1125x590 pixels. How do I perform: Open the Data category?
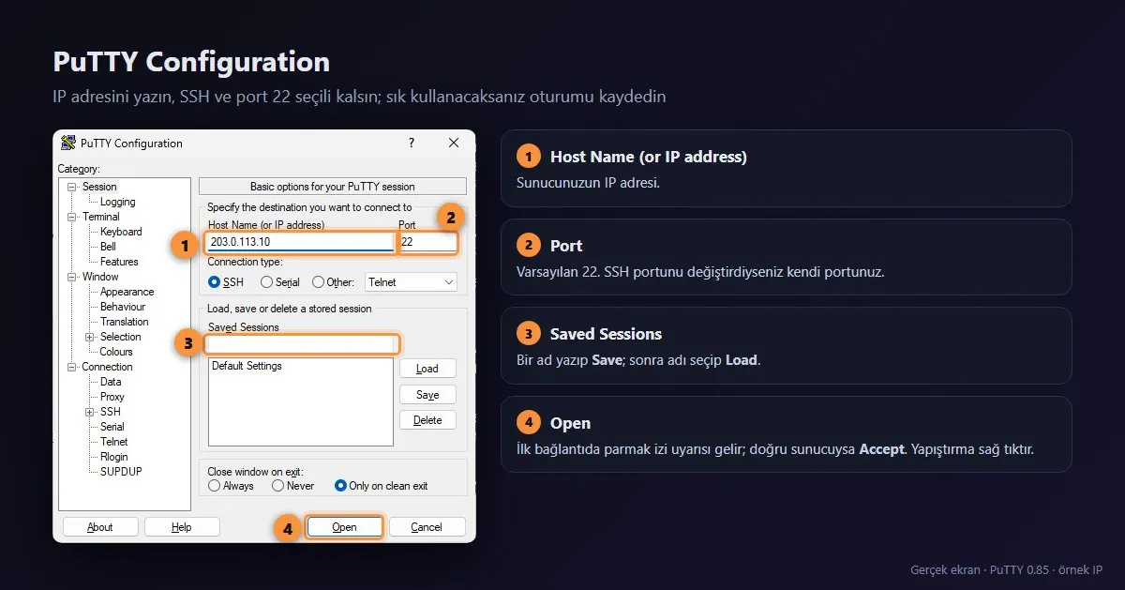pyautogui.click(x=111, y=382)
